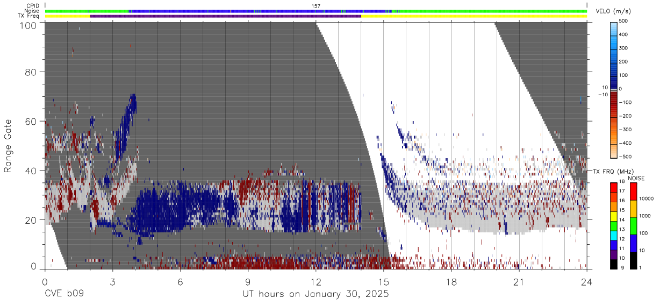Click the TX FRQ (MHz) legend title
Image resolution: width=660 pixels, height=305 pixels.
(613, 172)
